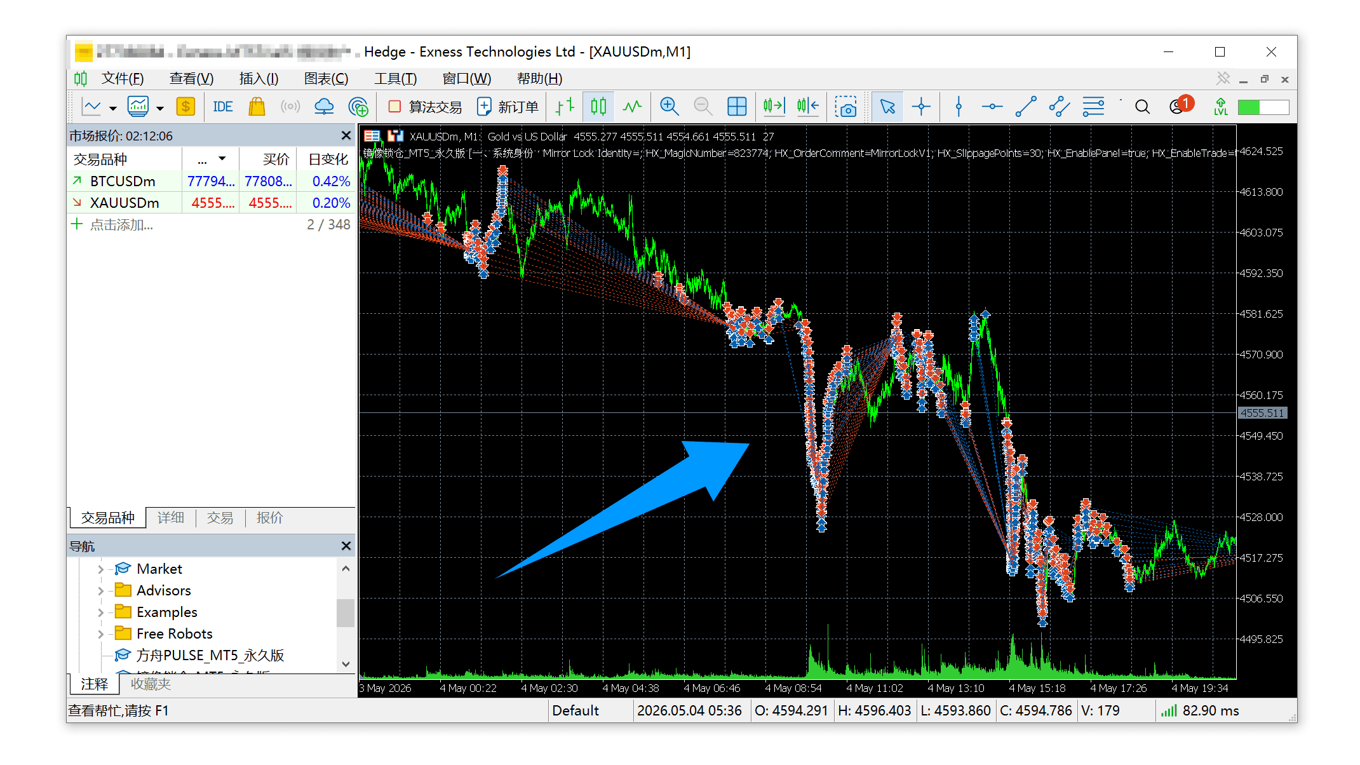Open the 帮助(H) menu

point(539,78)
